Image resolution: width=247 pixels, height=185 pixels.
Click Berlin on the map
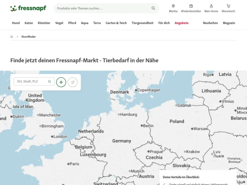(x=147, y=126)
